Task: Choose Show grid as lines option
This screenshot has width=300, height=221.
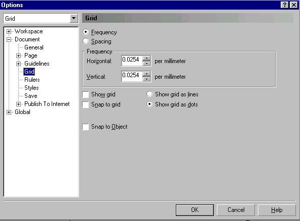Action: (149, 94)
